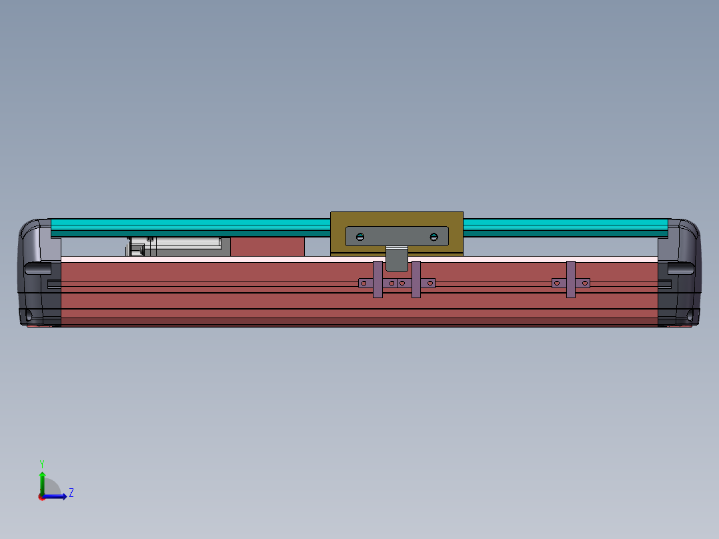Click the 'Y' axis label

[x=42, y=464]
